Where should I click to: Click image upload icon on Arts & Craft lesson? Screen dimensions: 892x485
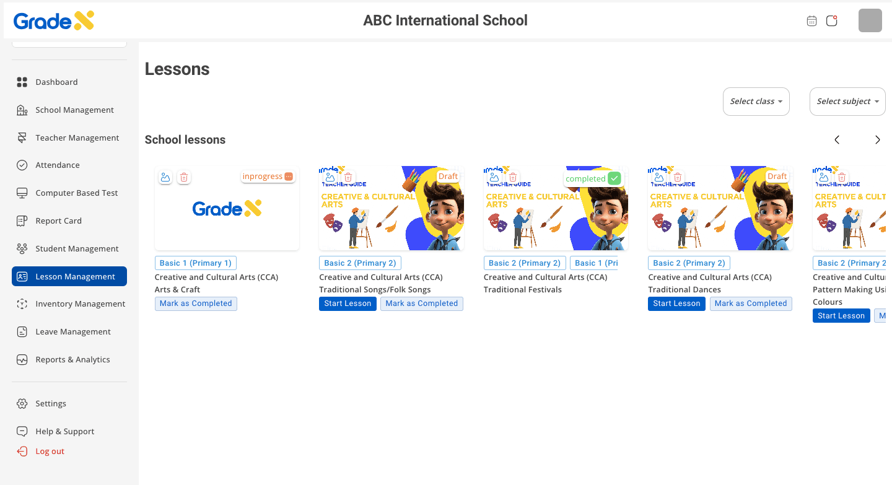(165, 178)
